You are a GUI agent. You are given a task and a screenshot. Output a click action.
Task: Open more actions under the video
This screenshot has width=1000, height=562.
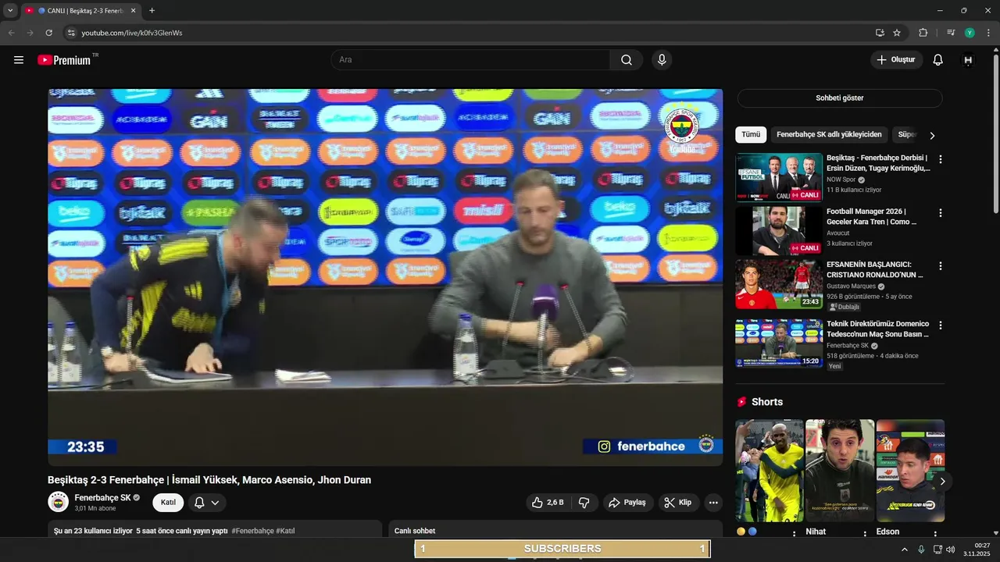pyautogui.click(x=713, y=503)
